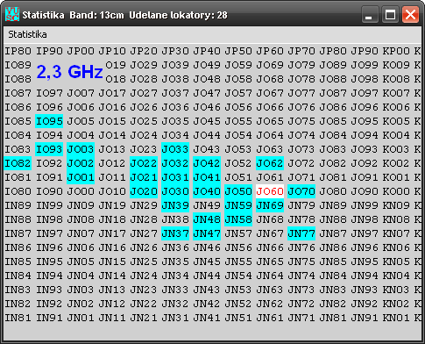Screen dimensions: 425x344
Task: Click highlighted locator JO02
Action: (81, 163)
